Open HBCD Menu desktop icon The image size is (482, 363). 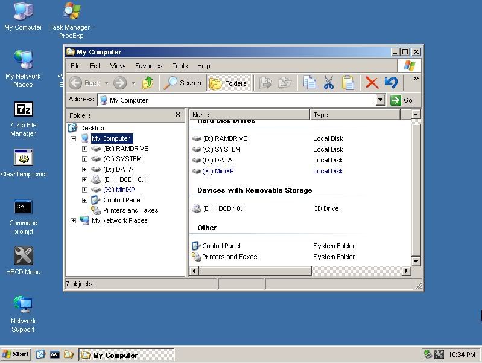click(24, 260)
